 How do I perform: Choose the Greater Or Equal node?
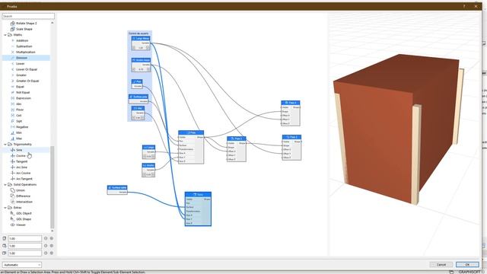pyautogui.click(x=27, y=81)
